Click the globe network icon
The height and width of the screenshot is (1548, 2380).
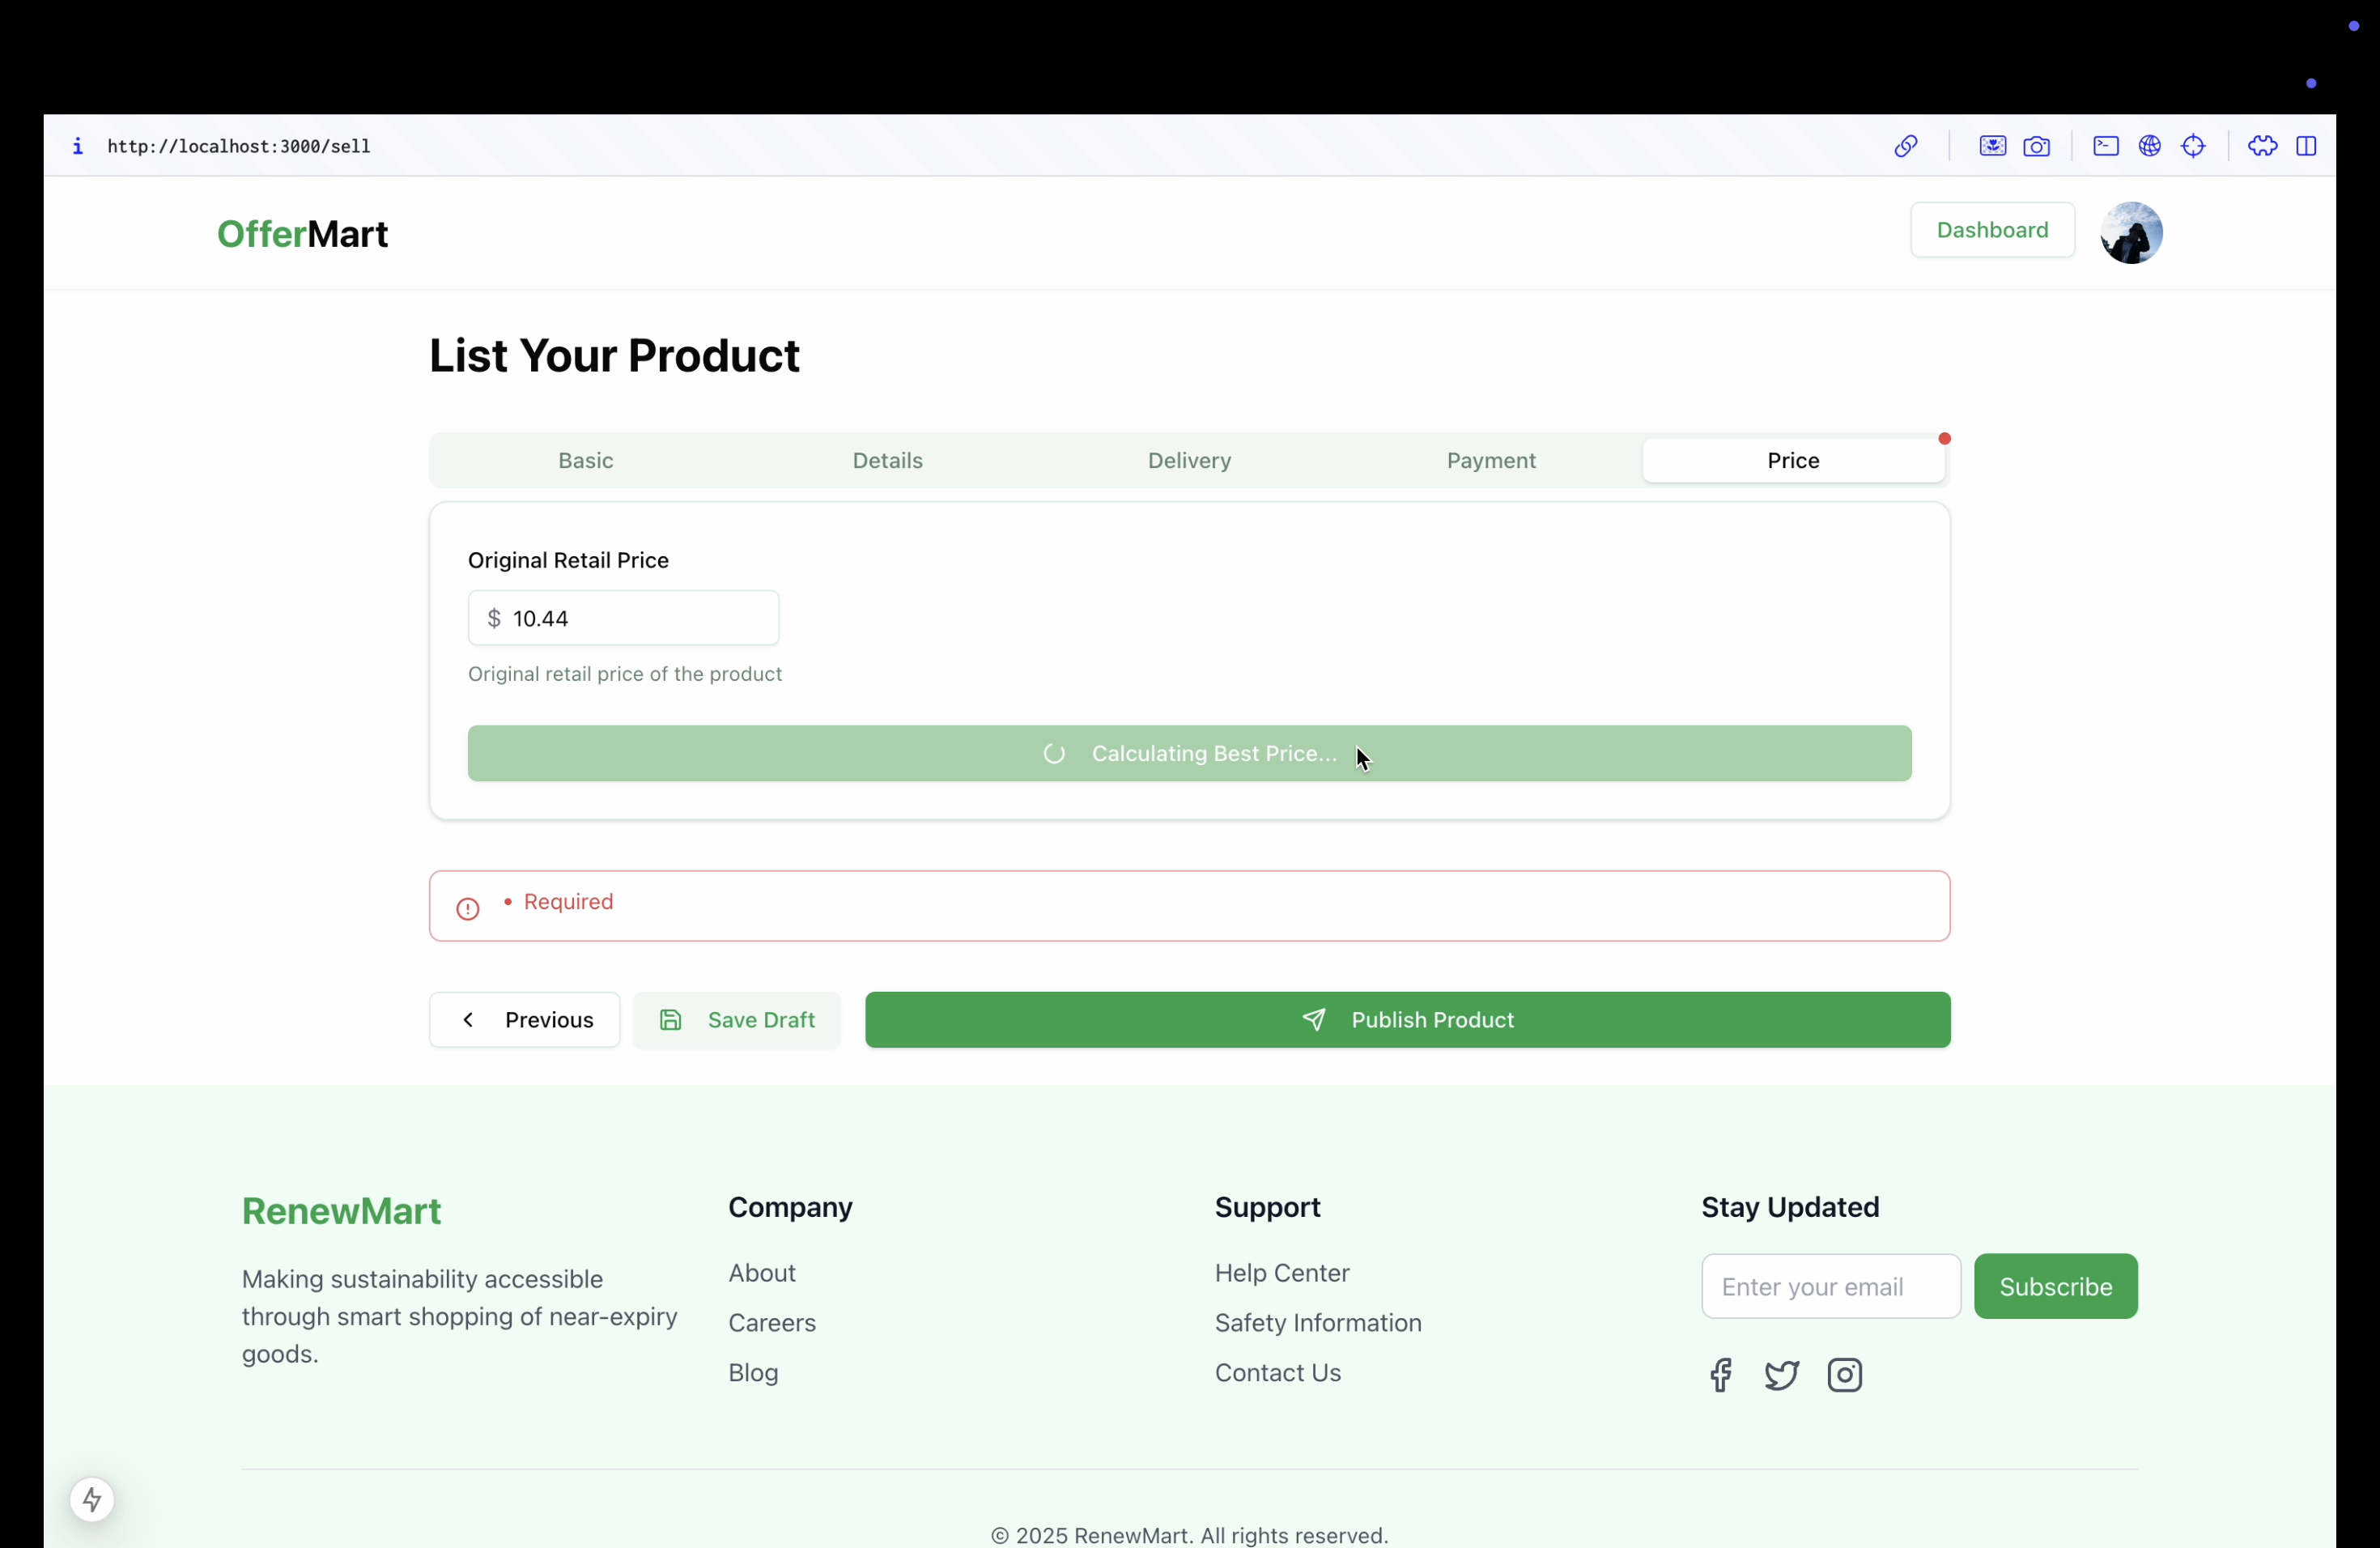2149,146
